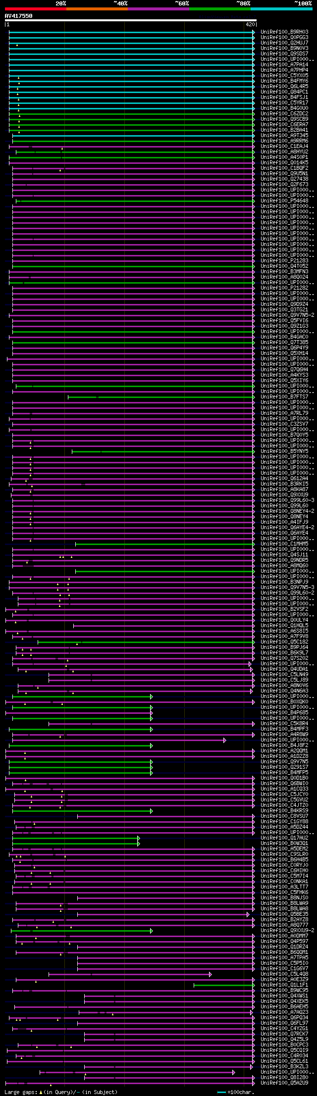Click hit label UniRef100_A5DEM2
This screenshot has height=1096, width=317.
284,848
